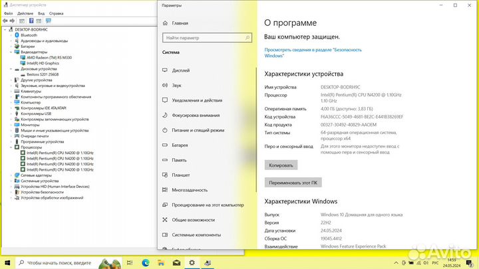Click the Rename this PC button
Screen dimensions: 479x269
pos(293,183)
